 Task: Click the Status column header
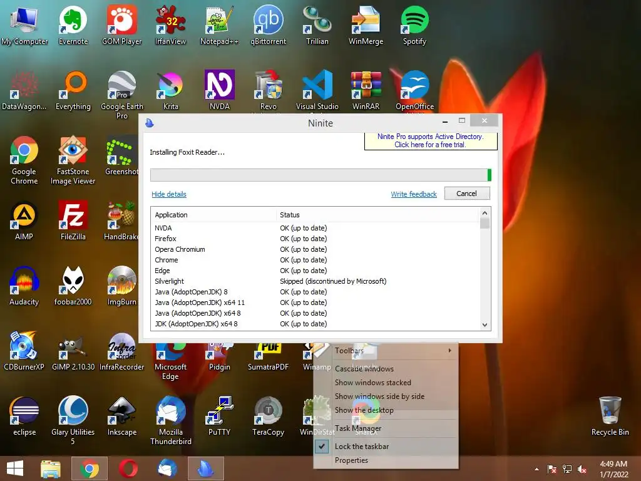[377, 215]
